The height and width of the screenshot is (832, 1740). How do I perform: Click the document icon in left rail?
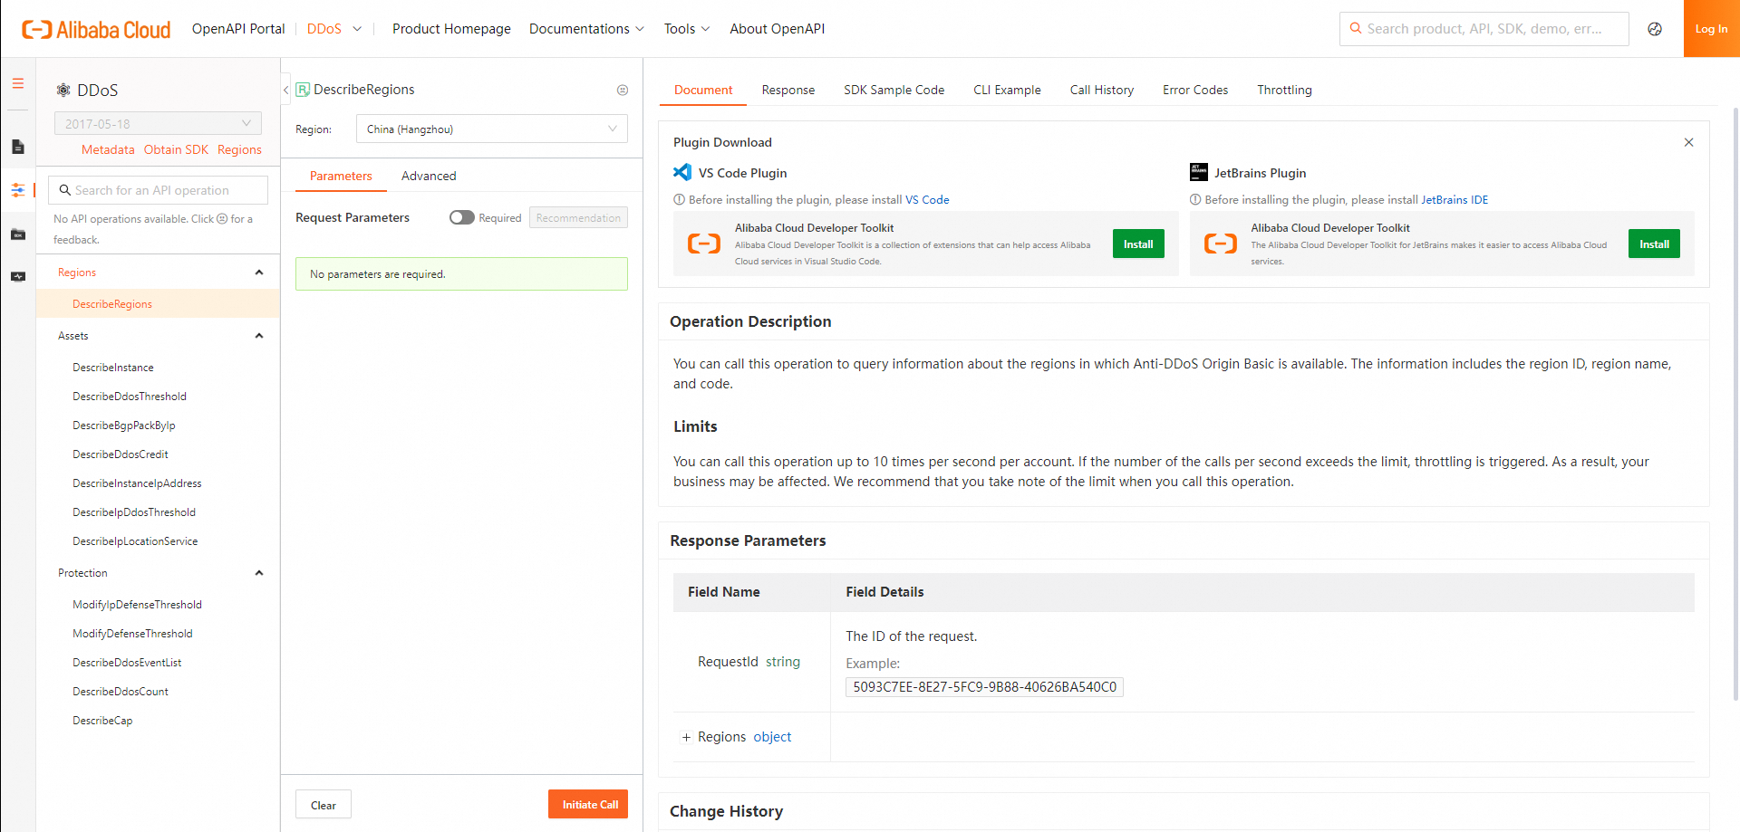coord(18,147)
